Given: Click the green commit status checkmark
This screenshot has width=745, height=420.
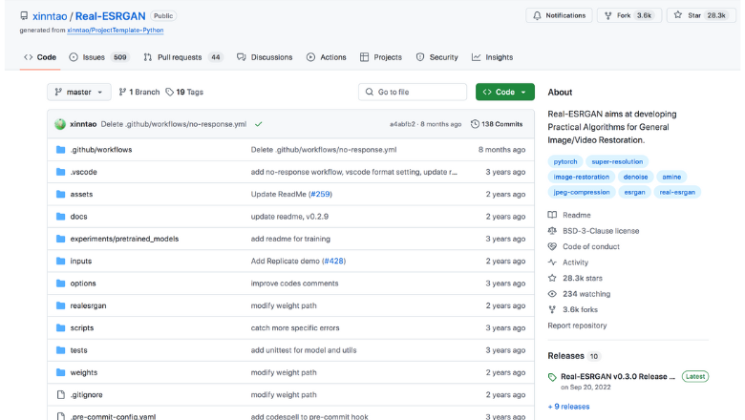Looking at the screenshot, I should (x=259, y=124).
